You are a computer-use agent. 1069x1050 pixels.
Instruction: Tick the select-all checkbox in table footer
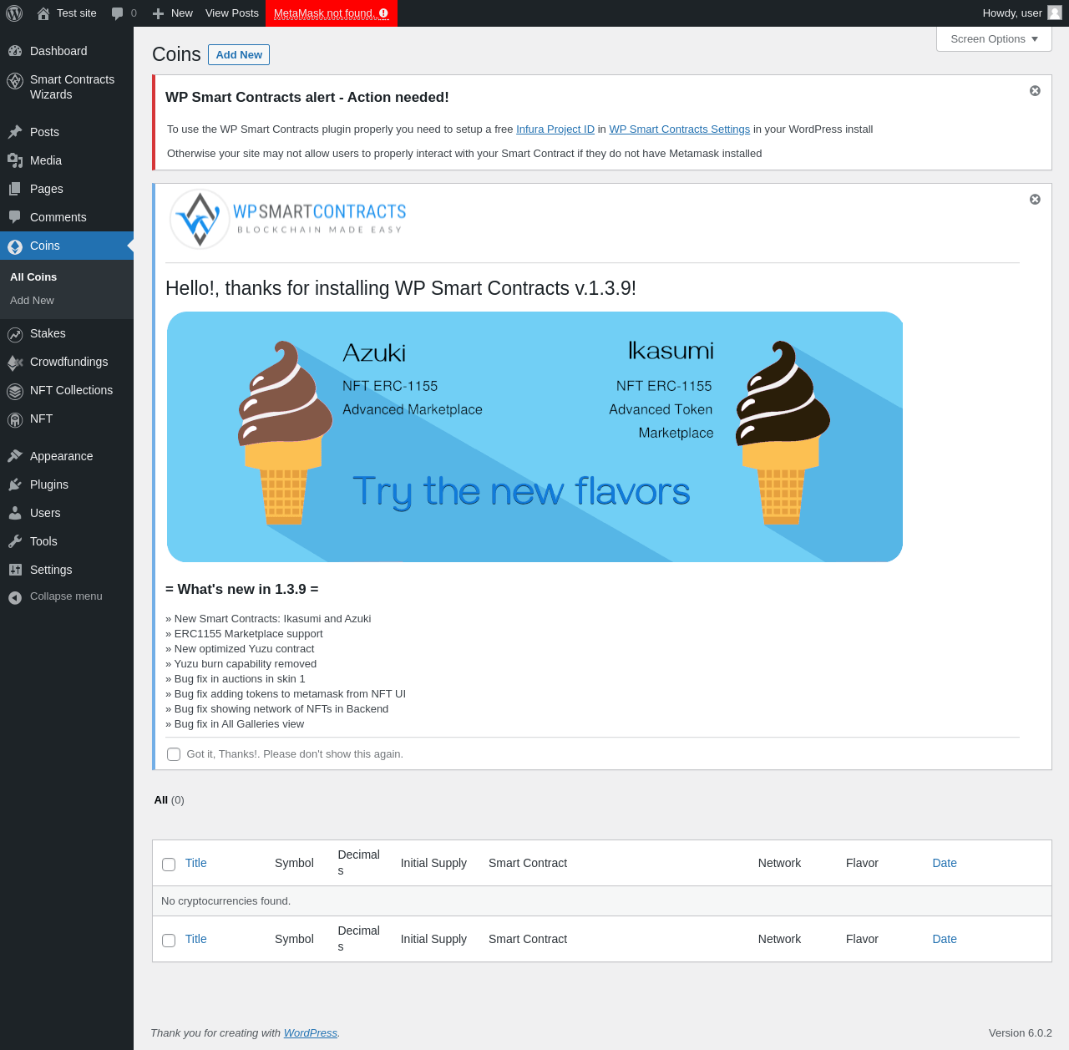click(x=169, y=941)
